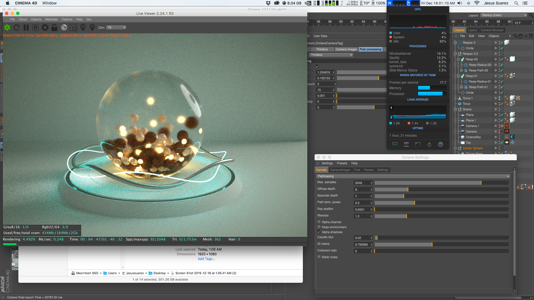Select the pick material M pin icon
This screenshot has height=300, width=534.
coord(92,27)
